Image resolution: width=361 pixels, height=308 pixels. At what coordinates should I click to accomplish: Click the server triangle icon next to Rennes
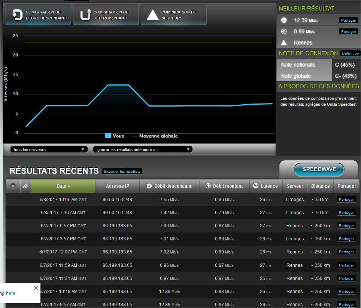(284, 42)
